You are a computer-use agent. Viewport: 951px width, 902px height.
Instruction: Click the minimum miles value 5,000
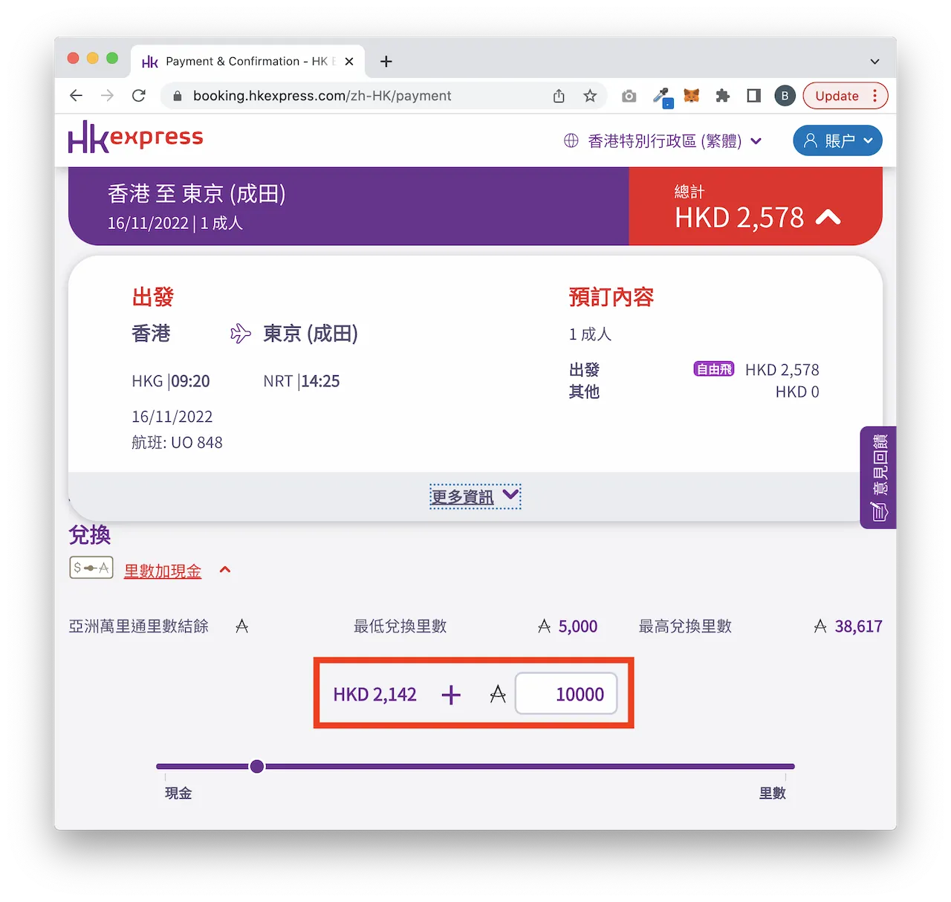pyautogui.click(x=577, y=626)
